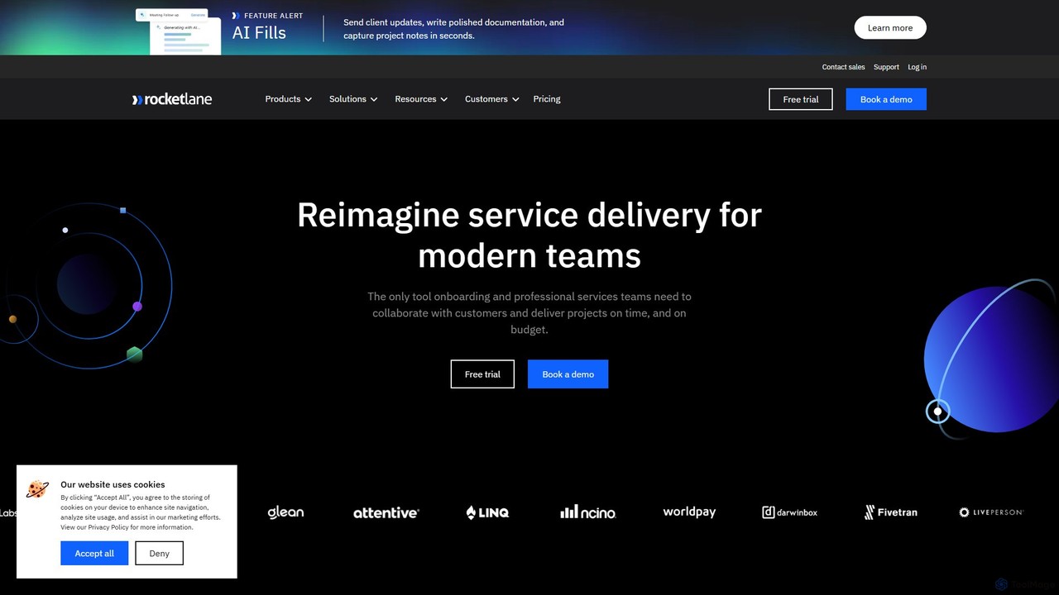The height and width of the screenshot is (595, 1059).
Task: Click the banner text about client updates
Action: 453,29
